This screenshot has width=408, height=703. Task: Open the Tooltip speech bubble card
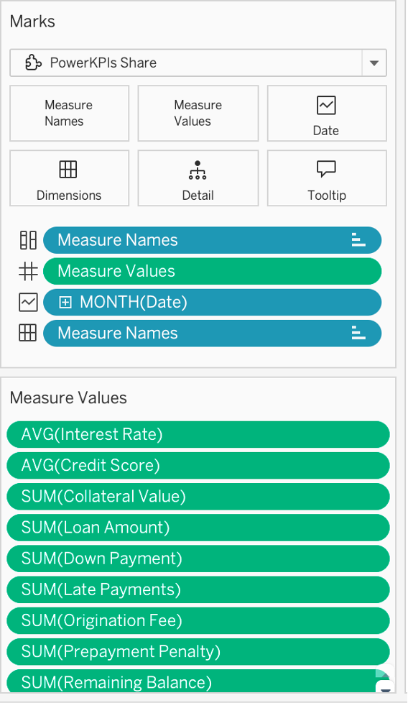[x=327, y=178]
